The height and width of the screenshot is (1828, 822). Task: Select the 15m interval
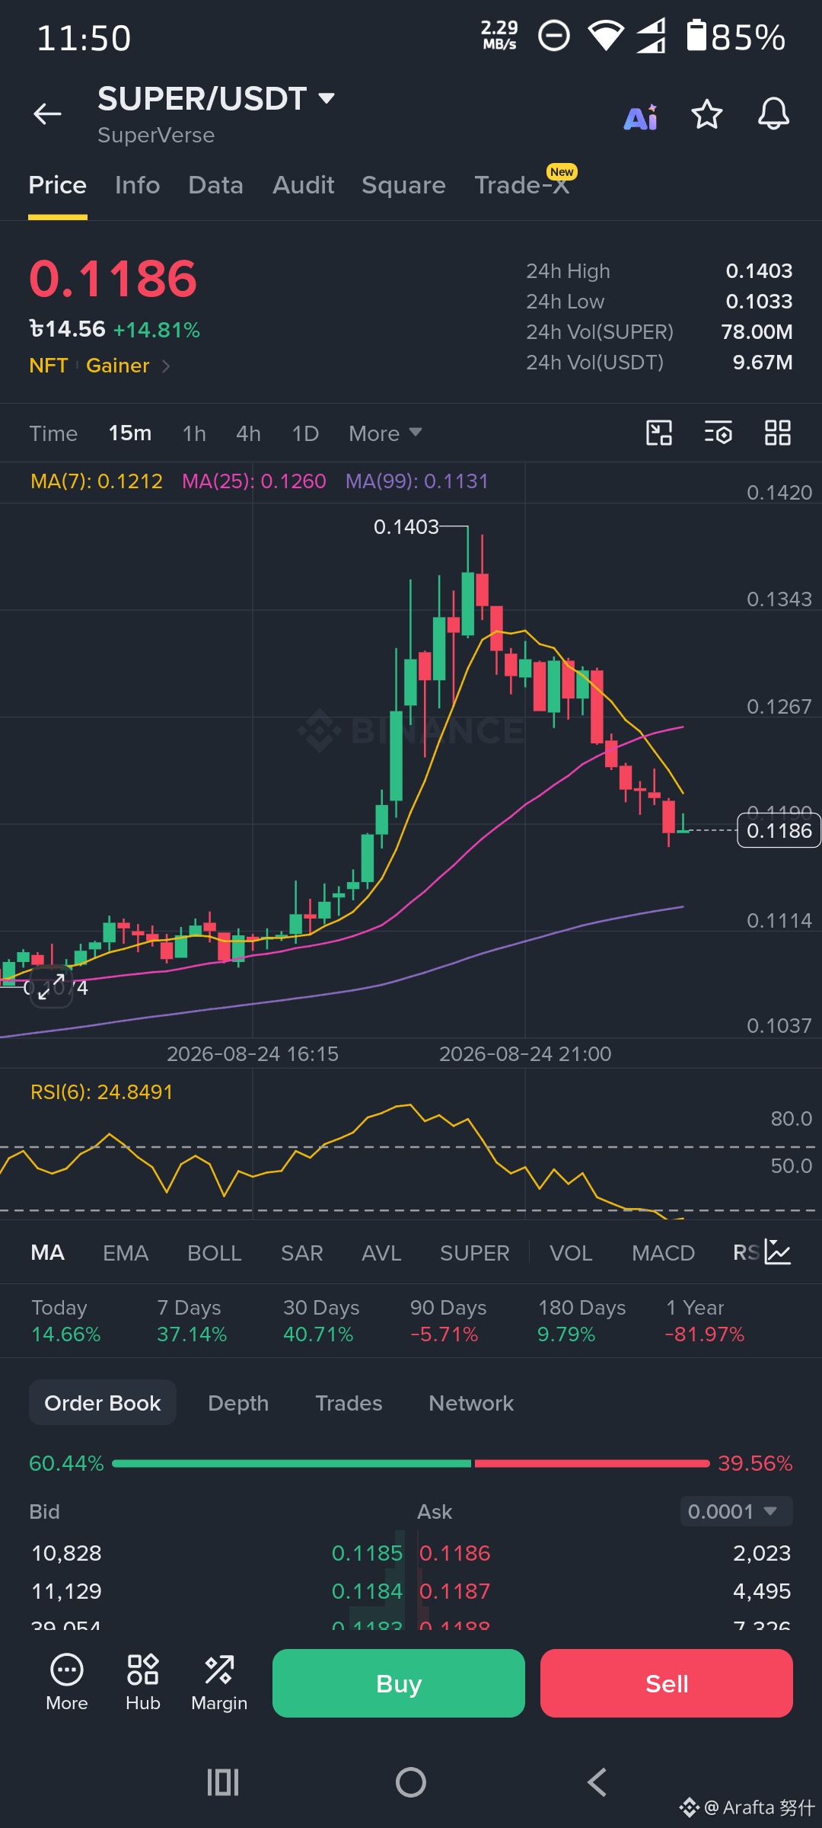click(x=130, y=433)
